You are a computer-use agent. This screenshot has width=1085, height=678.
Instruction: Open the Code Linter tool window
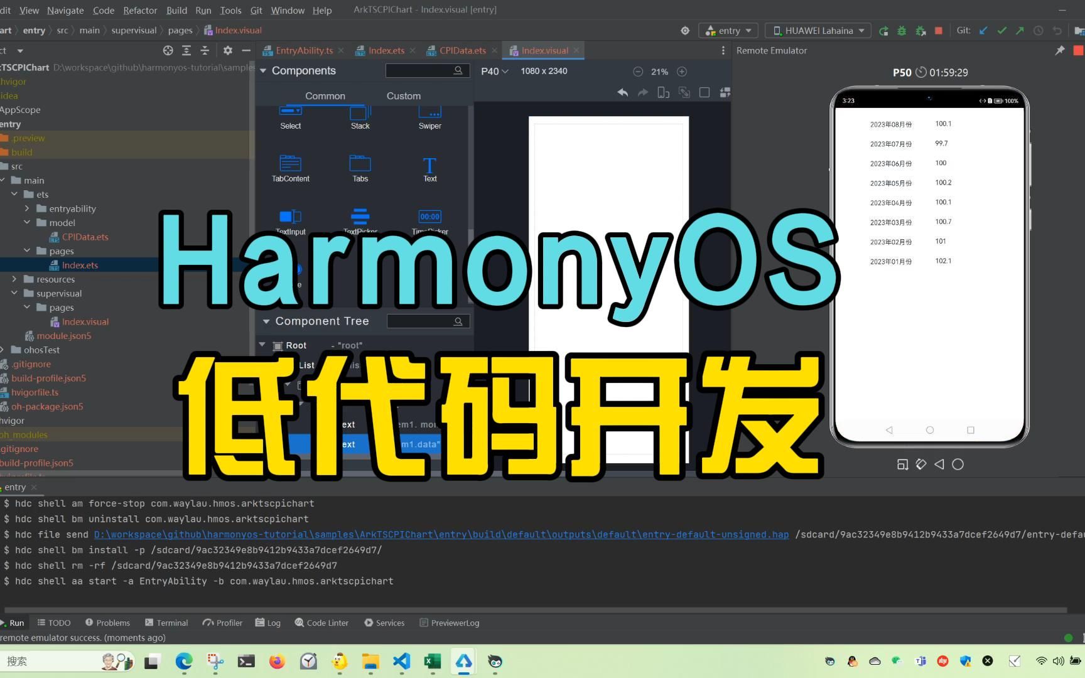coord(321,623)
